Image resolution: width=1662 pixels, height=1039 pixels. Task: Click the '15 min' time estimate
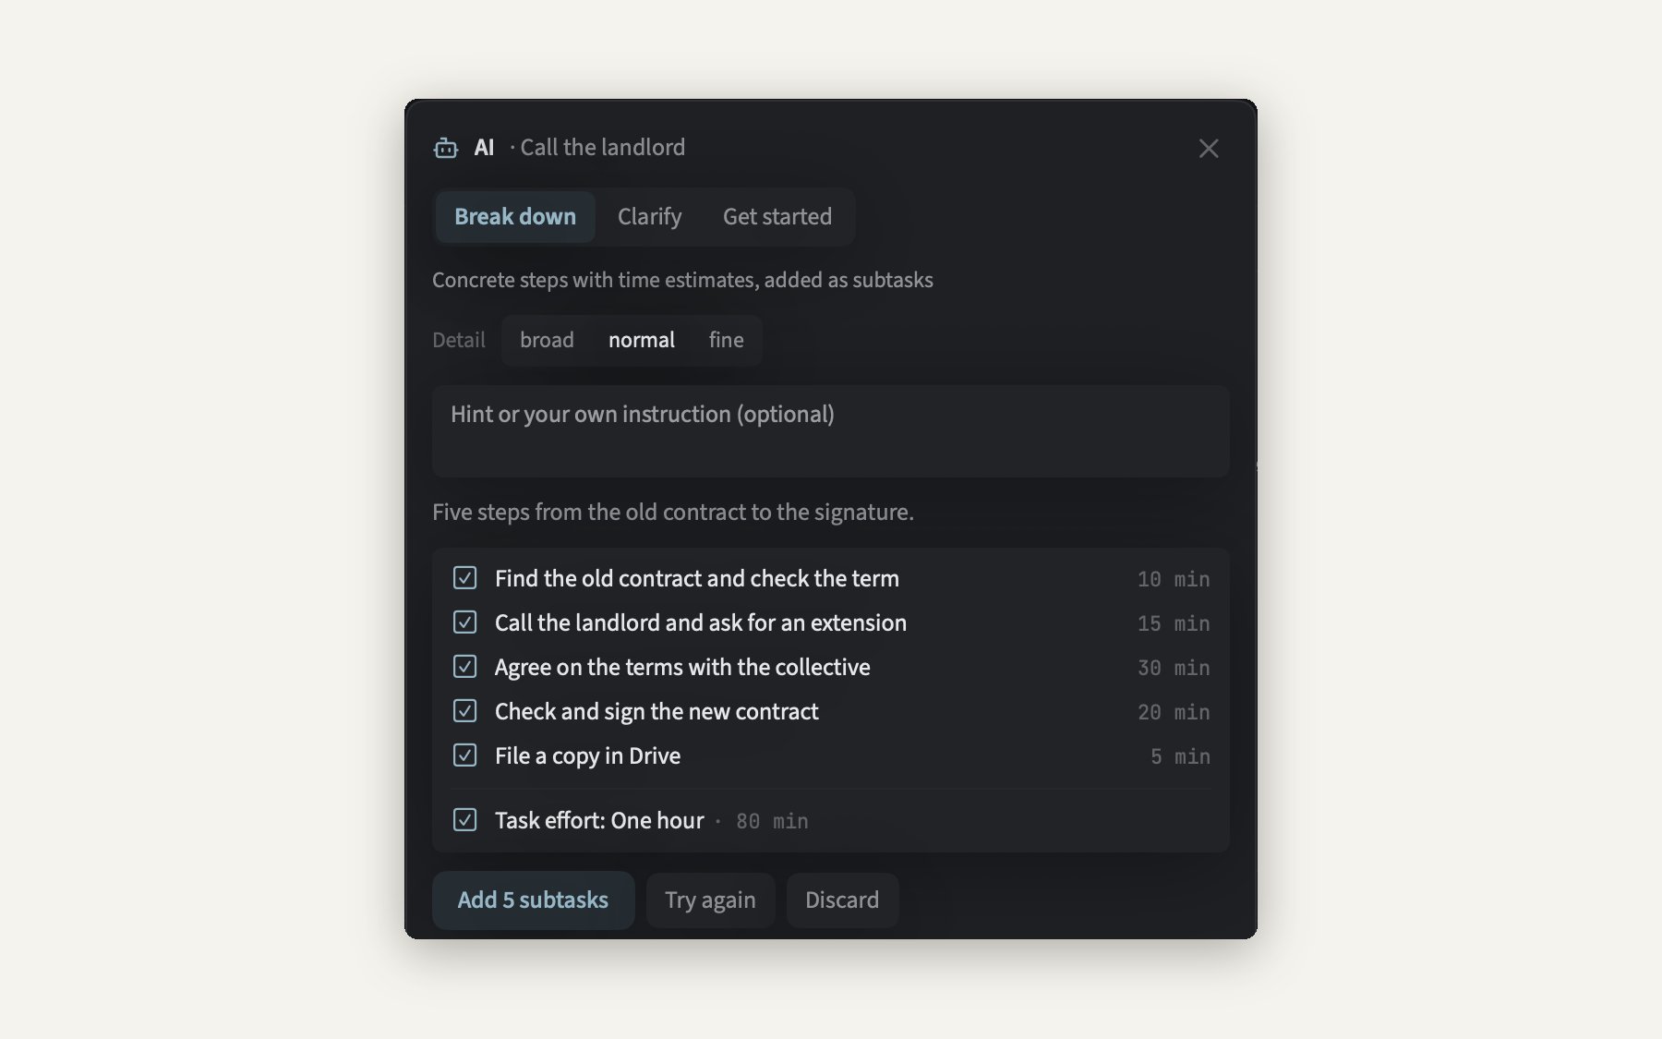1174,623
